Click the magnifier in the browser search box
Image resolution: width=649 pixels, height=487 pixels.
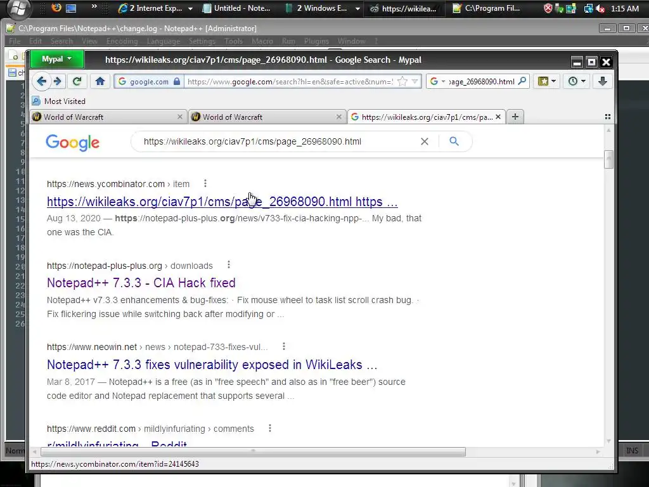(522, 81)
